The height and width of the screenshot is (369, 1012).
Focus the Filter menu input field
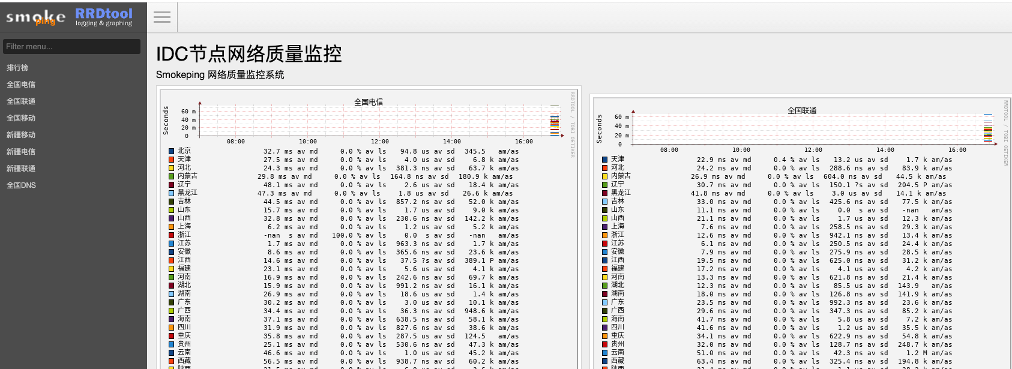(72, 46)
